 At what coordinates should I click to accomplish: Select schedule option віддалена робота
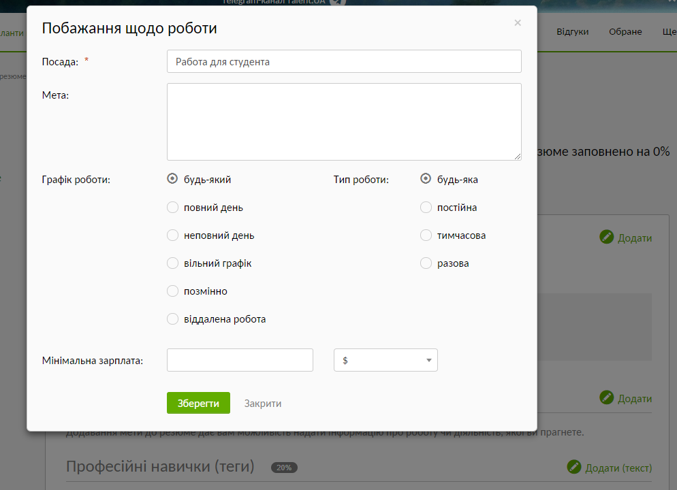tap(172, 319)
